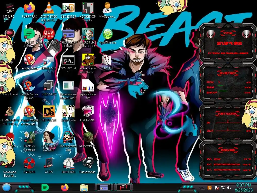
Task: Launch VirusWire.exe lime icon
Action: coord(107,36)
